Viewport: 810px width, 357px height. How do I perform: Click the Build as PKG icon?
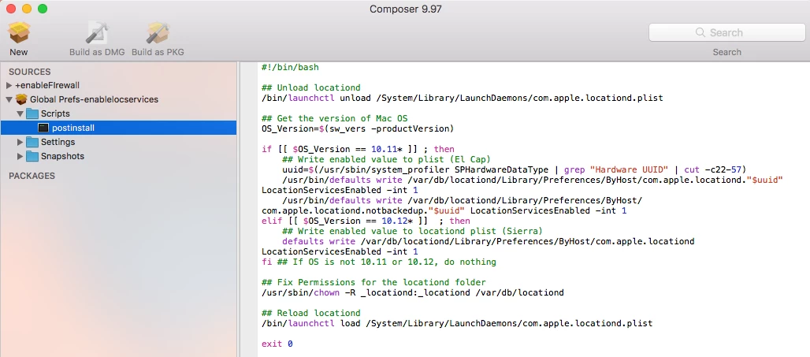pyautogui.click(x=158, y=32)
